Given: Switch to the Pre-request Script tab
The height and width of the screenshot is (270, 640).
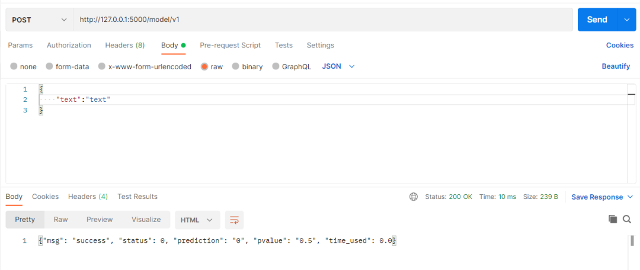Looking at the screenshot, I should pos(230,46).
